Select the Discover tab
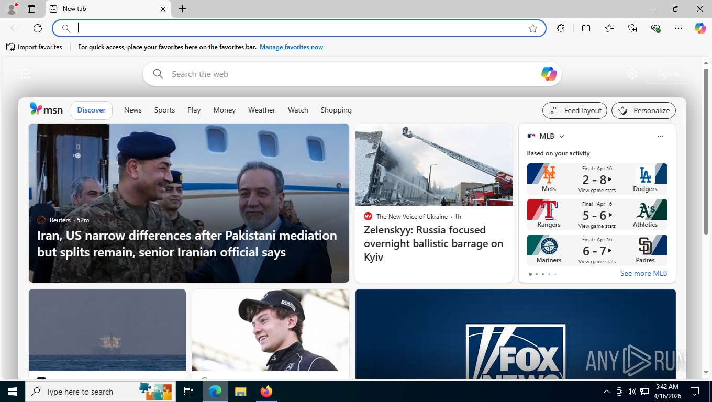Image resolution: width=712 pixels, height=402 pixels. click(x=92, y=110)
